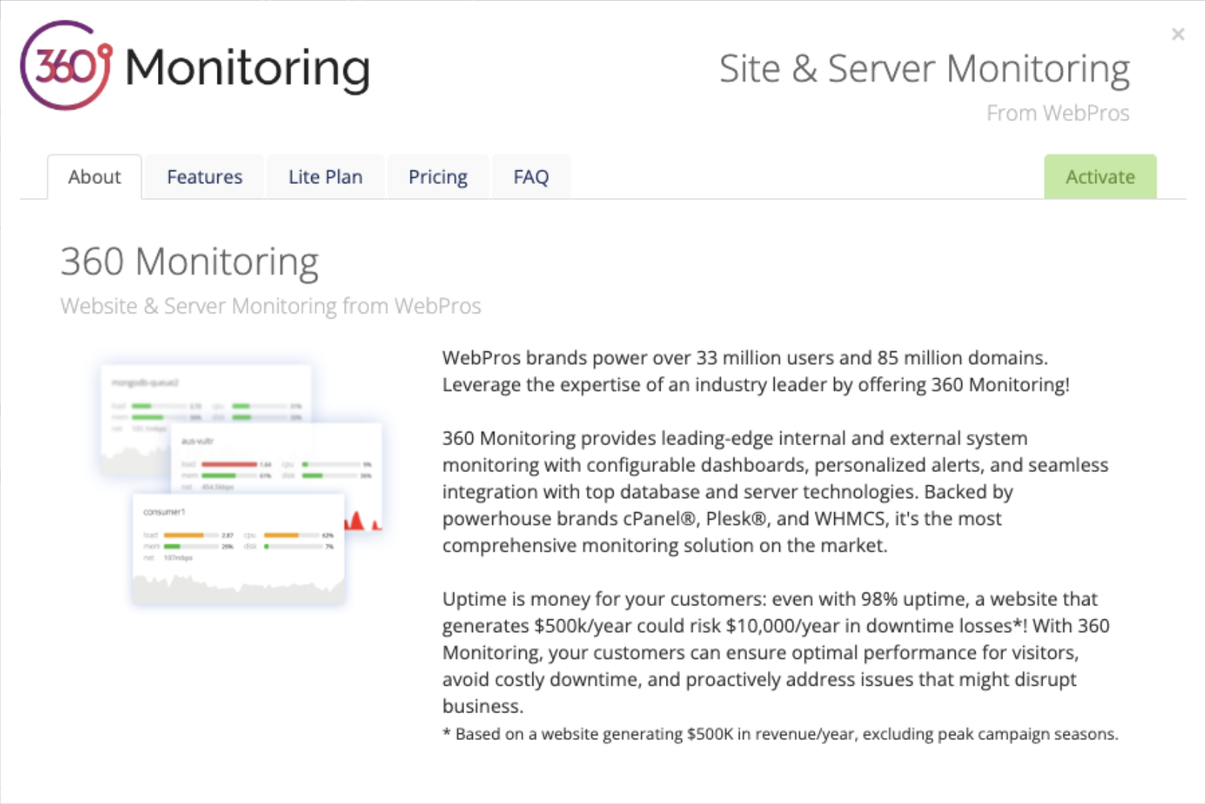Switch to the Features tab
This screenshot has width=1205, height=804.
click(x=205, y=177)
